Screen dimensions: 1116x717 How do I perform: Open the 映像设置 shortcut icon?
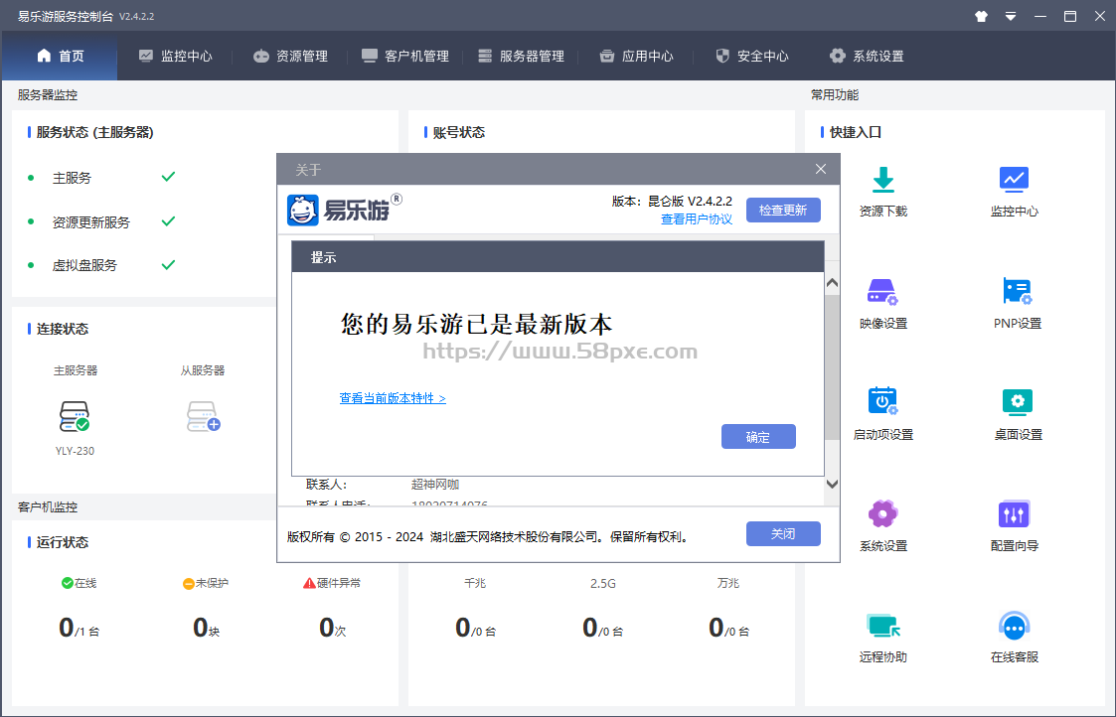point(882,292)
